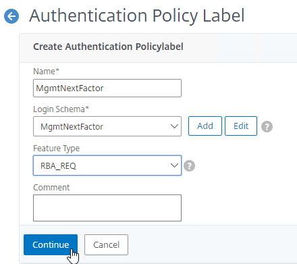Click the Authentication Policy Label page title
This screenshot has width=297, height=264.
137,16
